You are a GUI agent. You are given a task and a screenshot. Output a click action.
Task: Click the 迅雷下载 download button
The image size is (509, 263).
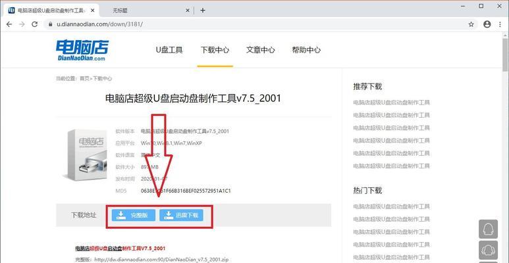[x=181, y=215]
